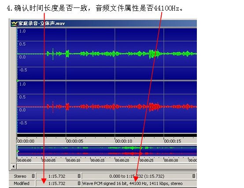Click the green left channel waveform
244x188 pixels.
(x=107, y=54)
